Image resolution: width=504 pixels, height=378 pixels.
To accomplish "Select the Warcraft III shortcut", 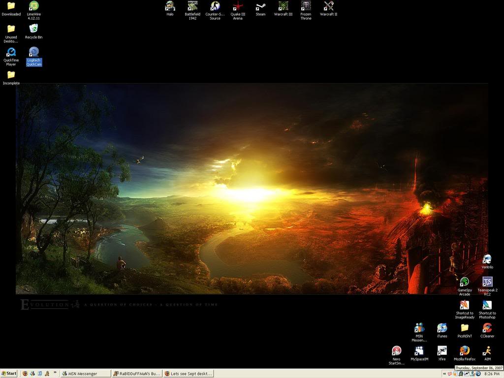I will [283, 9].
